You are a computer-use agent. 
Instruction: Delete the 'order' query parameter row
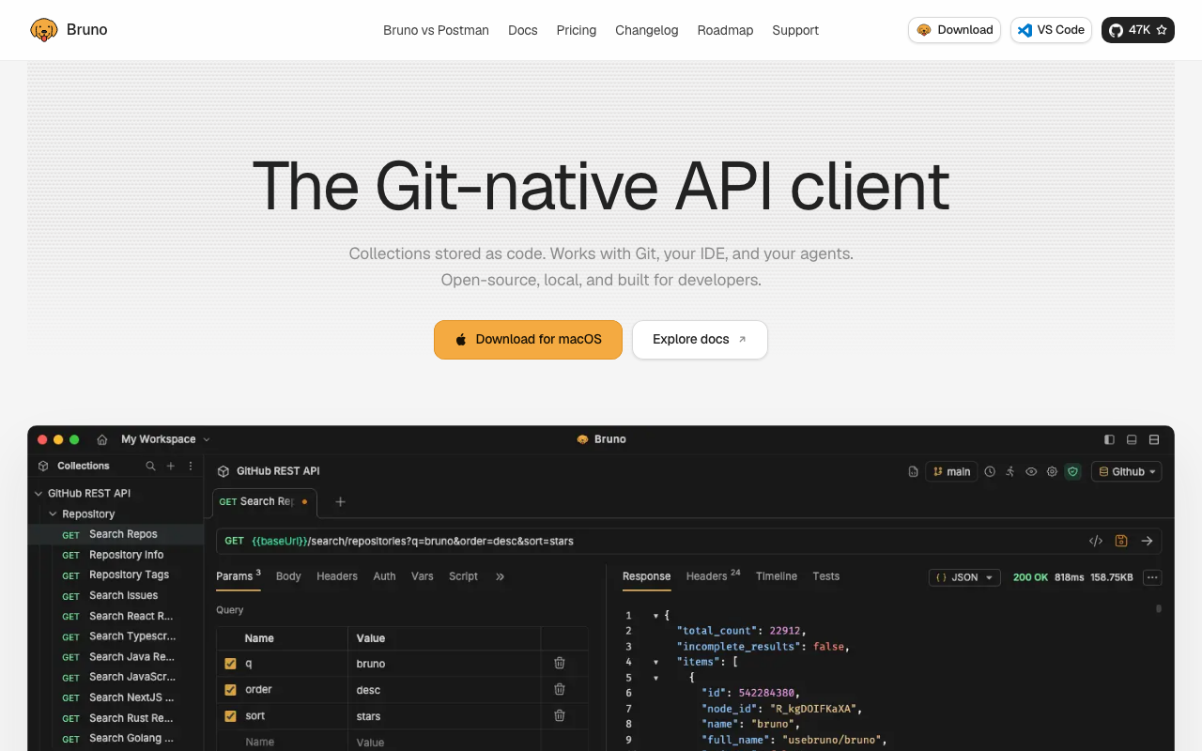[x=560, y=689]
